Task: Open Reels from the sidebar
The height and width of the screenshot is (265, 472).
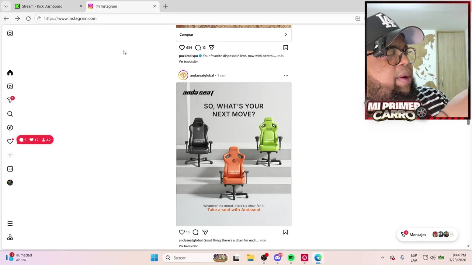Action: tap(10, 86)
